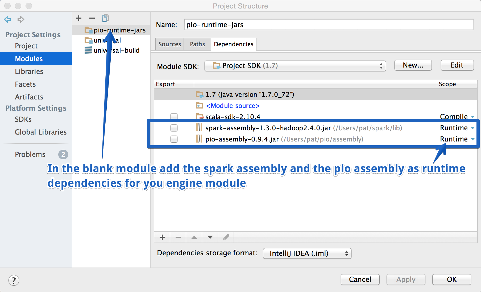Copy the selected module

click(105, 18)
